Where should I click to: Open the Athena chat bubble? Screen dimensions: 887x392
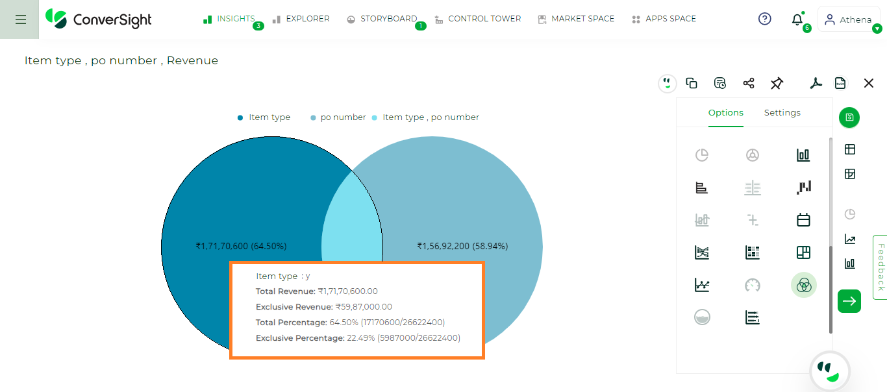pyautogui.click(x=829, y=371)
